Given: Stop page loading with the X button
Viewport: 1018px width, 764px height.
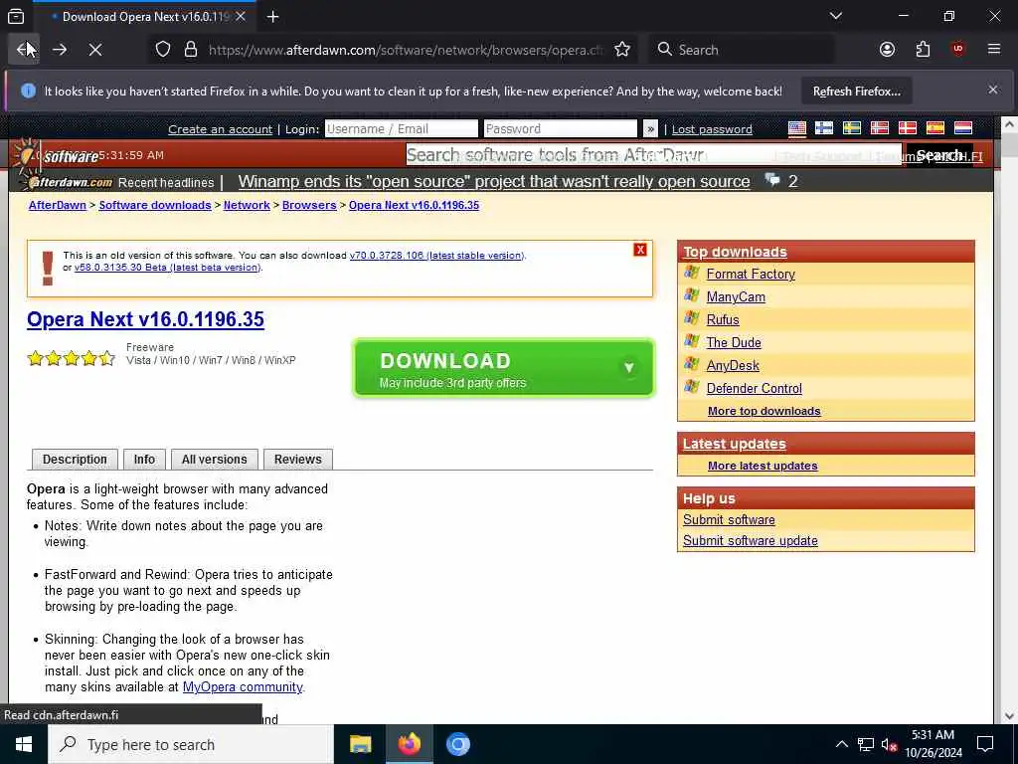Looking at the screenshot, I should pos(94,50).
